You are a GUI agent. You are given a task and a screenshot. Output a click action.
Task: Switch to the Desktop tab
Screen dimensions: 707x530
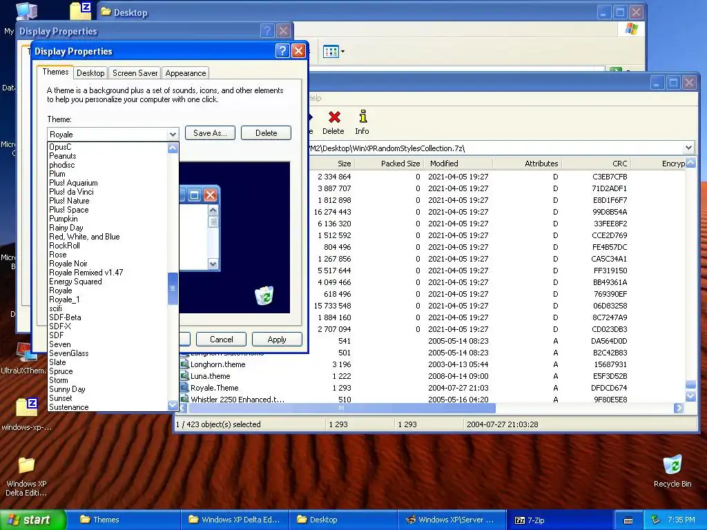pyautogui.click(x=90, y=73)
